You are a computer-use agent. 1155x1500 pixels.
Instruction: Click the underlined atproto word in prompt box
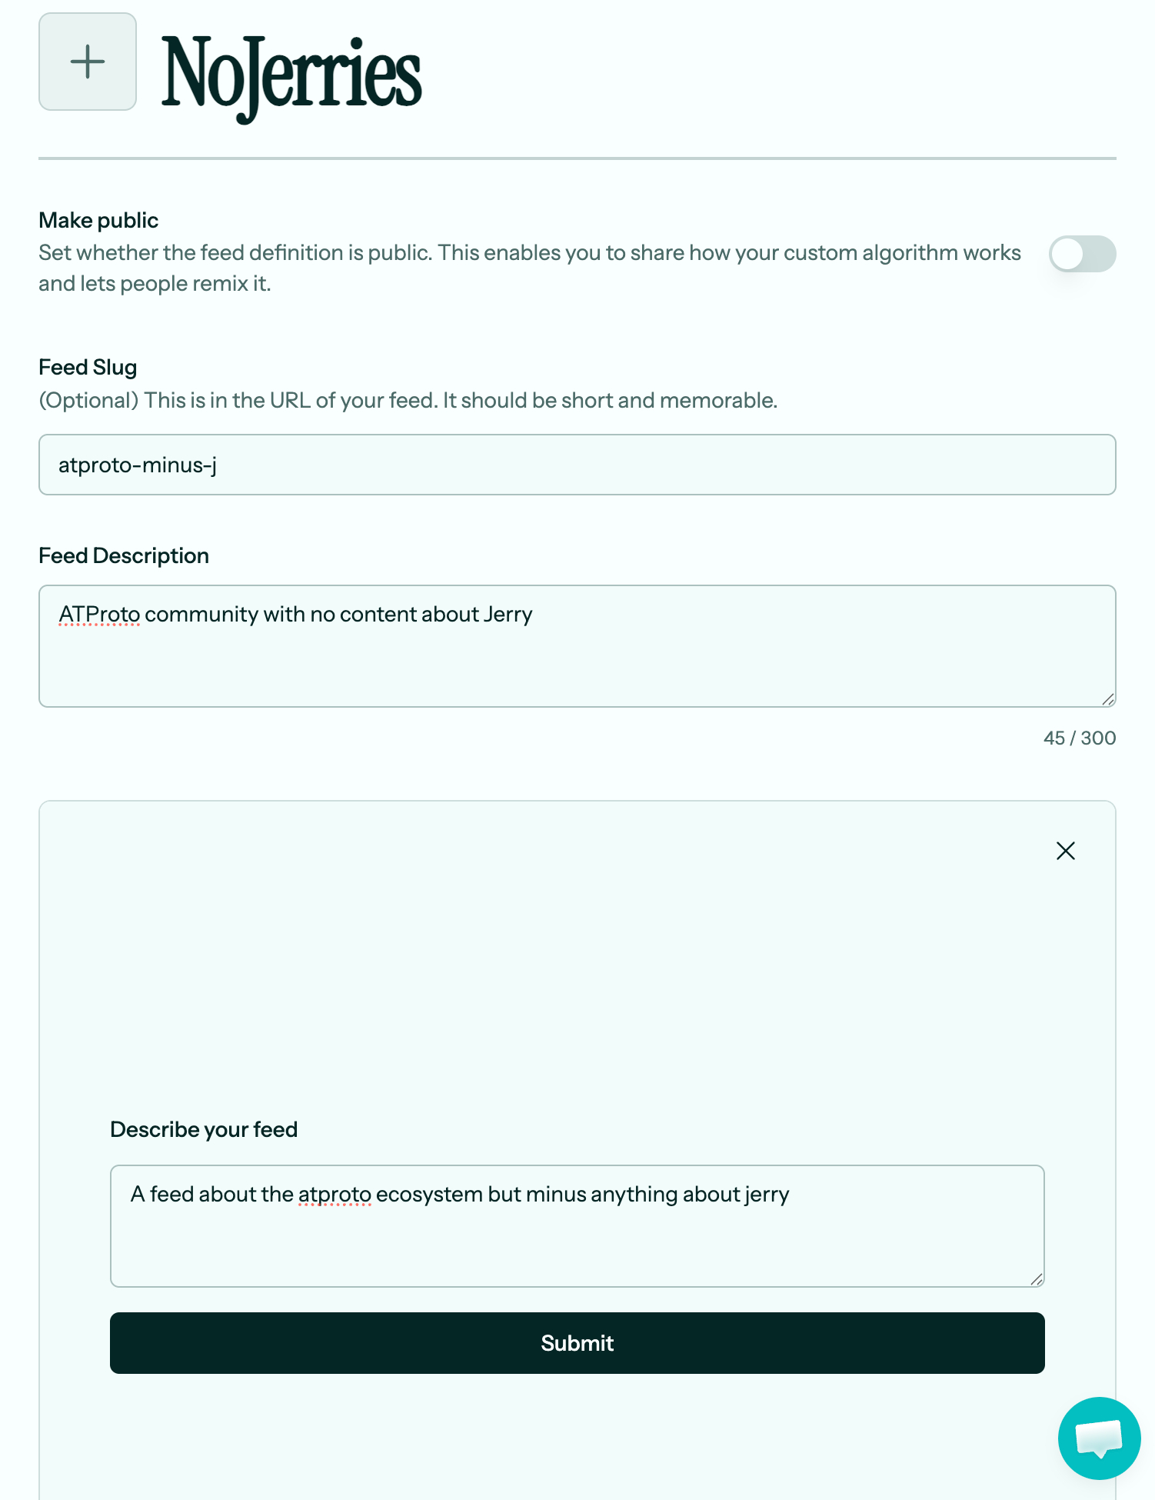[x=335, y=1195]
